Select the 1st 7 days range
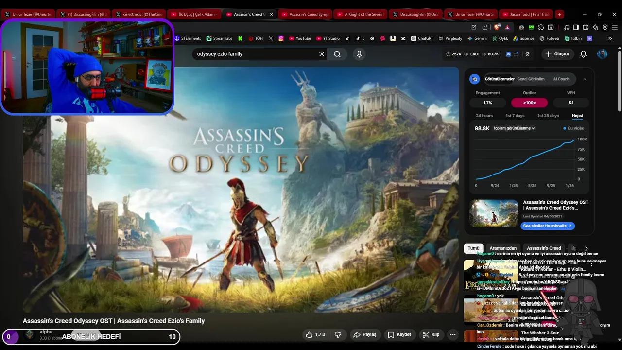 click(x=515, y=116)
